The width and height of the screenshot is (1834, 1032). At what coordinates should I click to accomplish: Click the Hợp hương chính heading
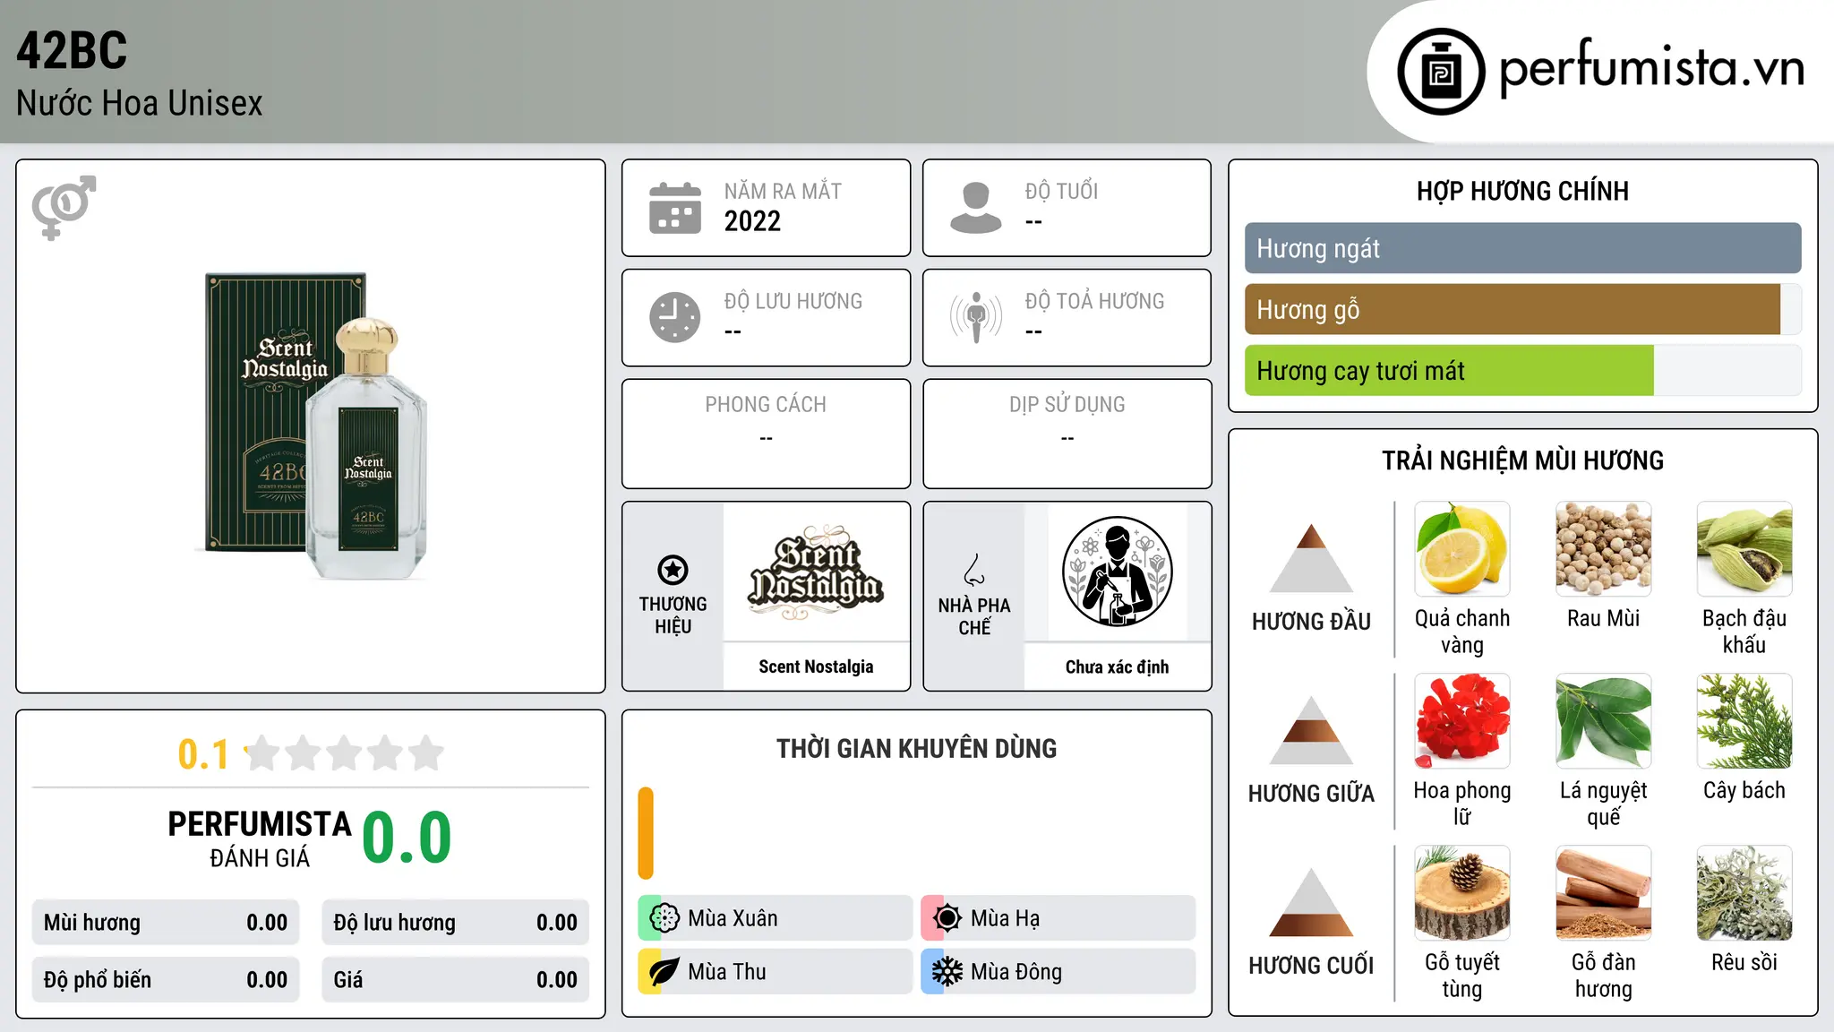click(1522, 191)
